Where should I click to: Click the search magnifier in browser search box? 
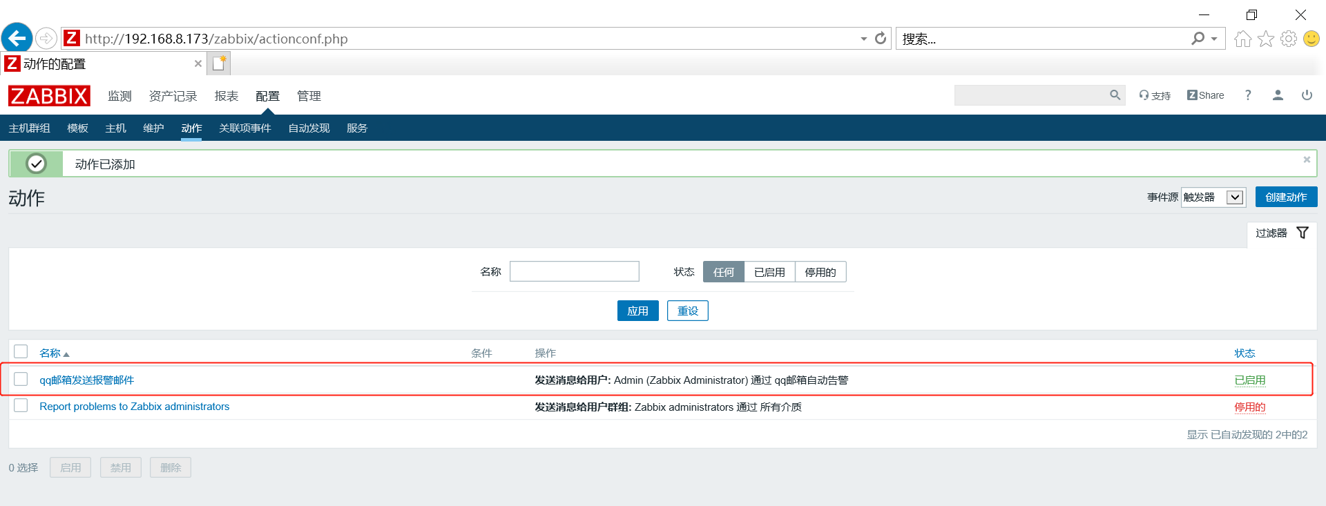[1198, 39]
